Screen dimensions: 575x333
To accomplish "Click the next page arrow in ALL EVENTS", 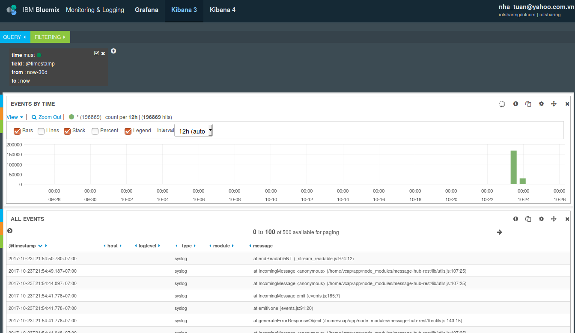I will pyautogui.click(x=499, y=232).
